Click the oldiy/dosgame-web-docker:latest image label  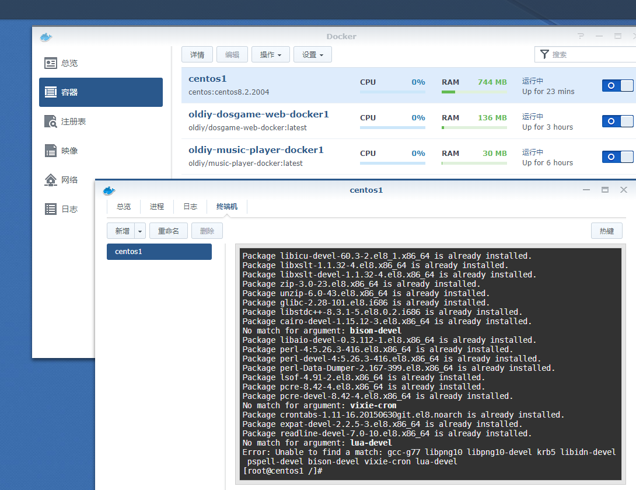[x=247, y=128]
